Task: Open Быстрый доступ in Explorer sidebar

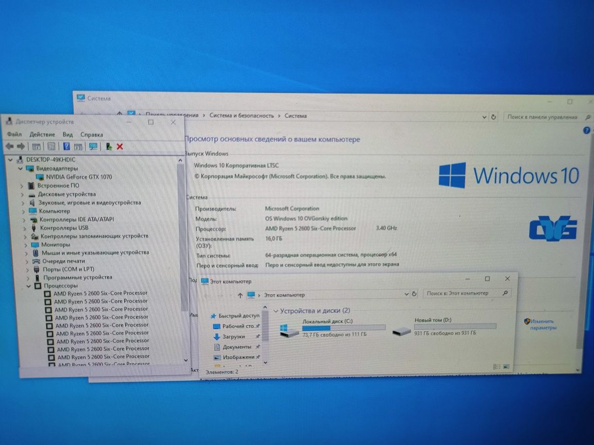Action: 239,316
